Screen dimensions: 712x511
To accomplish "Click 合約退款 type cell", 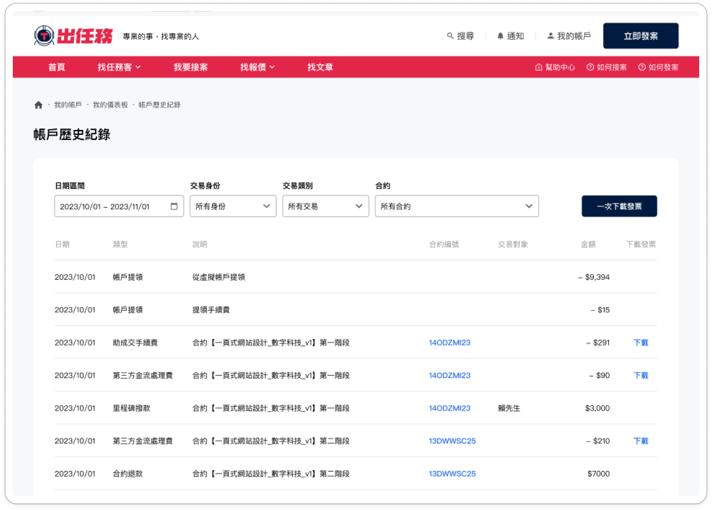I will (128, 474).
